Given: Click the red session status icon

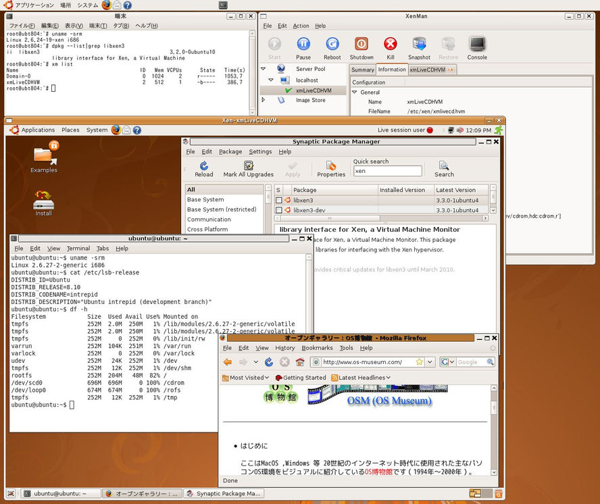Looking at the screenshot, I should click(430, 130).
